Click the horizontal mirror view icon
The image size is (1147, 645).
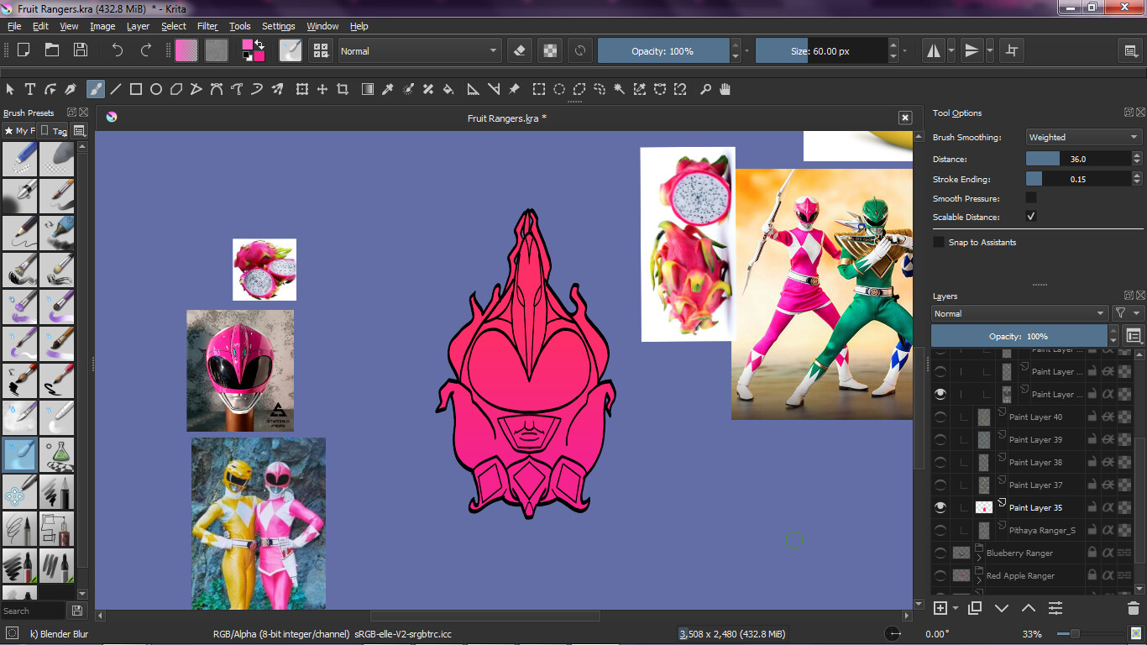933,50
